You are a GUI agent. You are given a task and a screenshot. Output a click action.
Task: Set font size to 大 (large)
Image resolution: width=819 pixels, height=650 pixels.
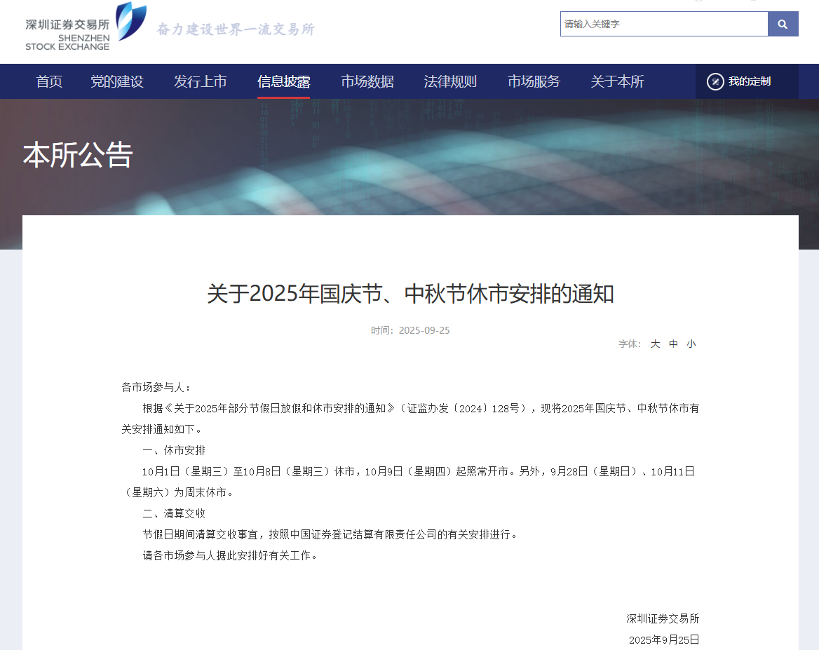(x=655, y=344)
